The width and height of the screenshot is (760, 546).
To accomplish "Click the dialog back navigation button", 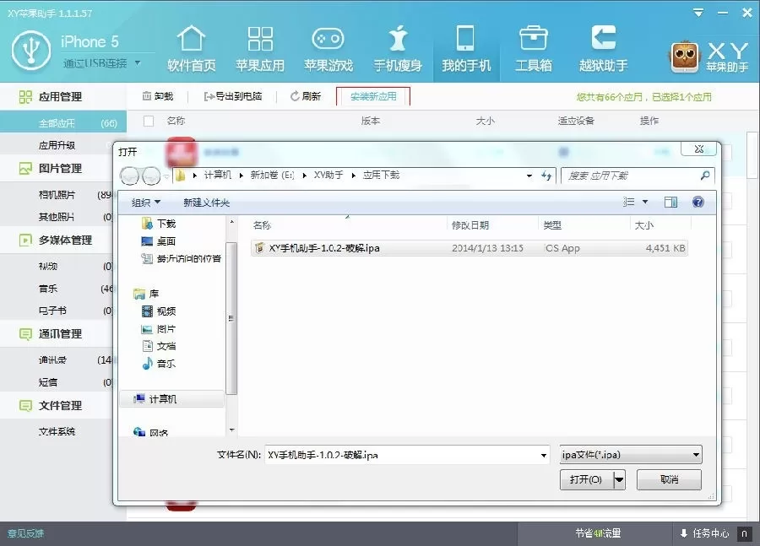I will (130, 176).
